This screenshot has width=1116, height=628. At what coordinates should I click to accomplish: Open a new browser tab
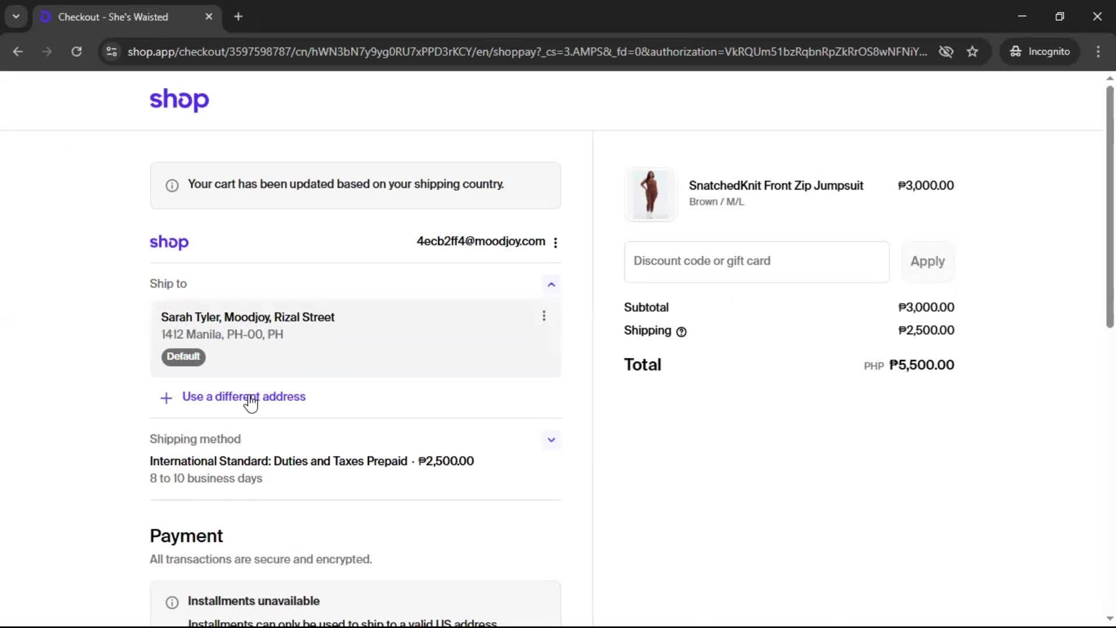point(238,16)
